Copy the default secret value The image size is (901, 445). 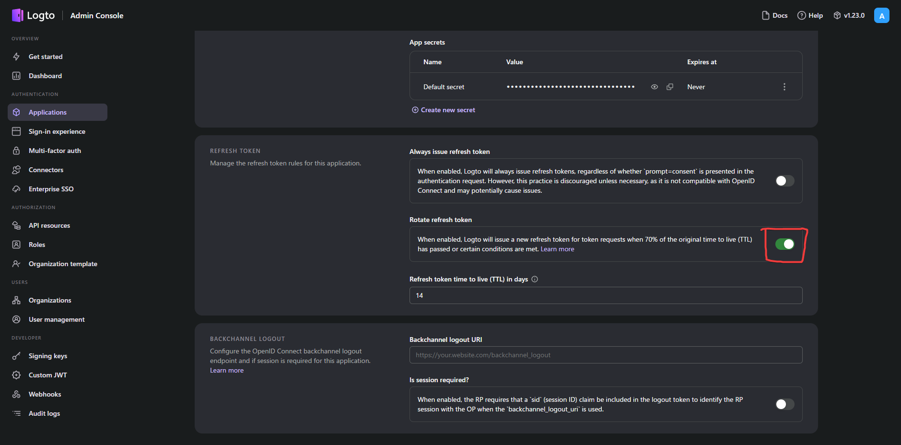click(670, 87)
